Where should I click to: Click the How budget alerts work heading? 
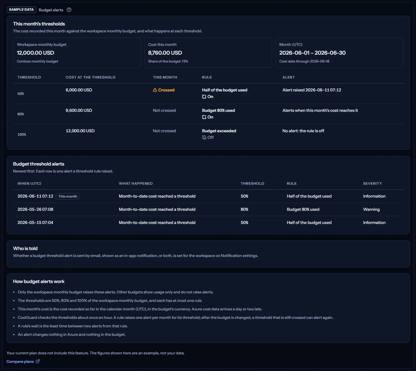click(x=39, y=281)
